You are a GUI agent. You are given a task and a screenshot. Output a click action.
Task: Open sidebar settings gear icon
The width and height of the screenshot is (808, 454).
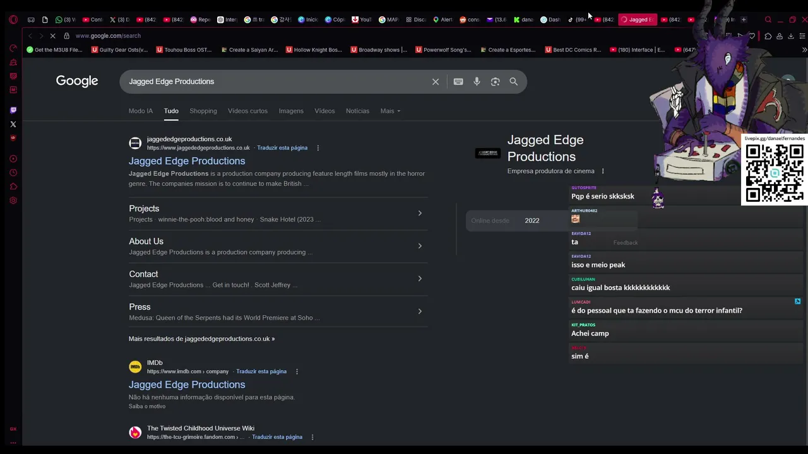click(x=13, y=201)
